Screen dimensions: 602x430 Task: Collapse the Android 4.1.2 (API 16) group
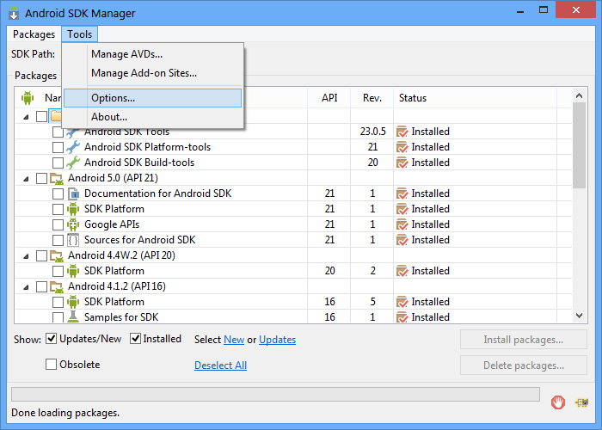point(26,287)
